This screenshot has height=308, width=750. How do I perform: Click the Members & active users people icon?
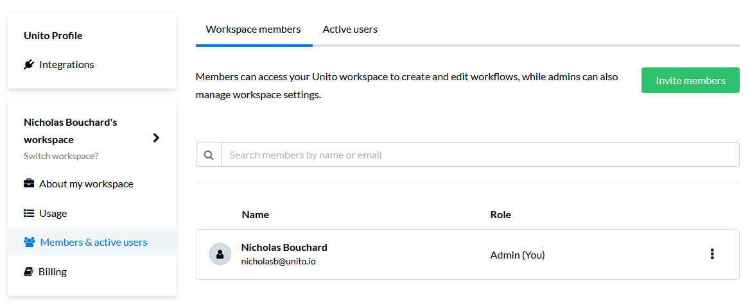pyautogui.click(x=29, y=242)
